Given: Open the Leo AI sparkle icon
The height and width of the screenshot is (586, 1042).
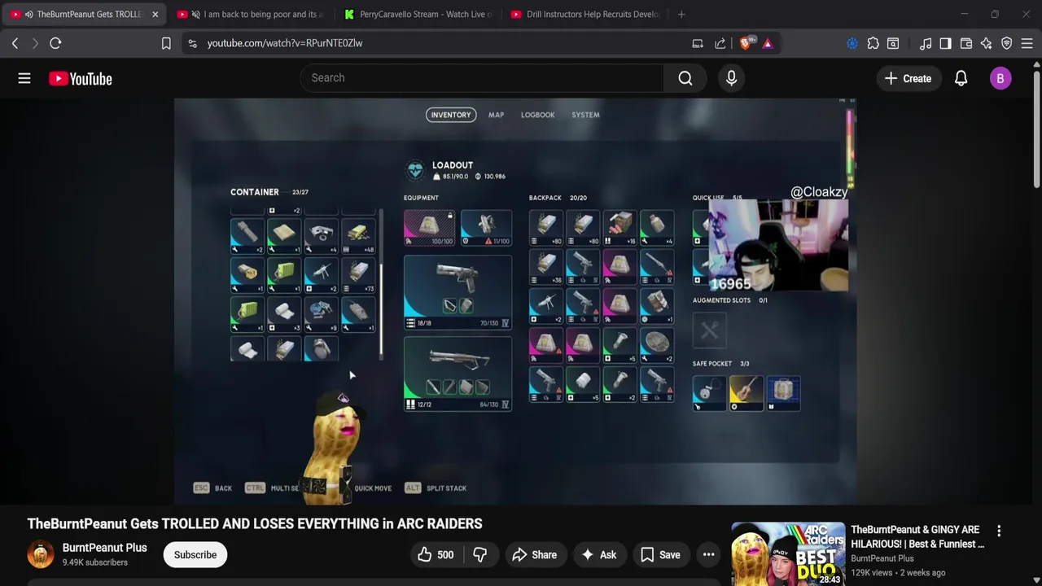Looking at the screenshot, I should click(x=986, y=43).
